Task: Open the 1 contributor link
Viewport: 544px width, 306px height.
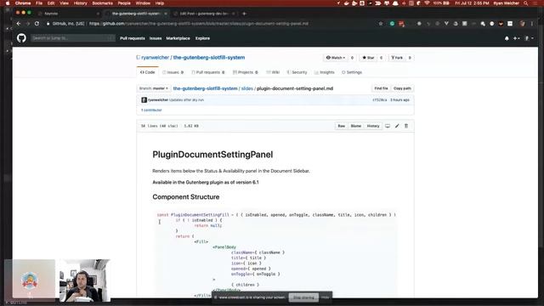Action: pos(151,110)
